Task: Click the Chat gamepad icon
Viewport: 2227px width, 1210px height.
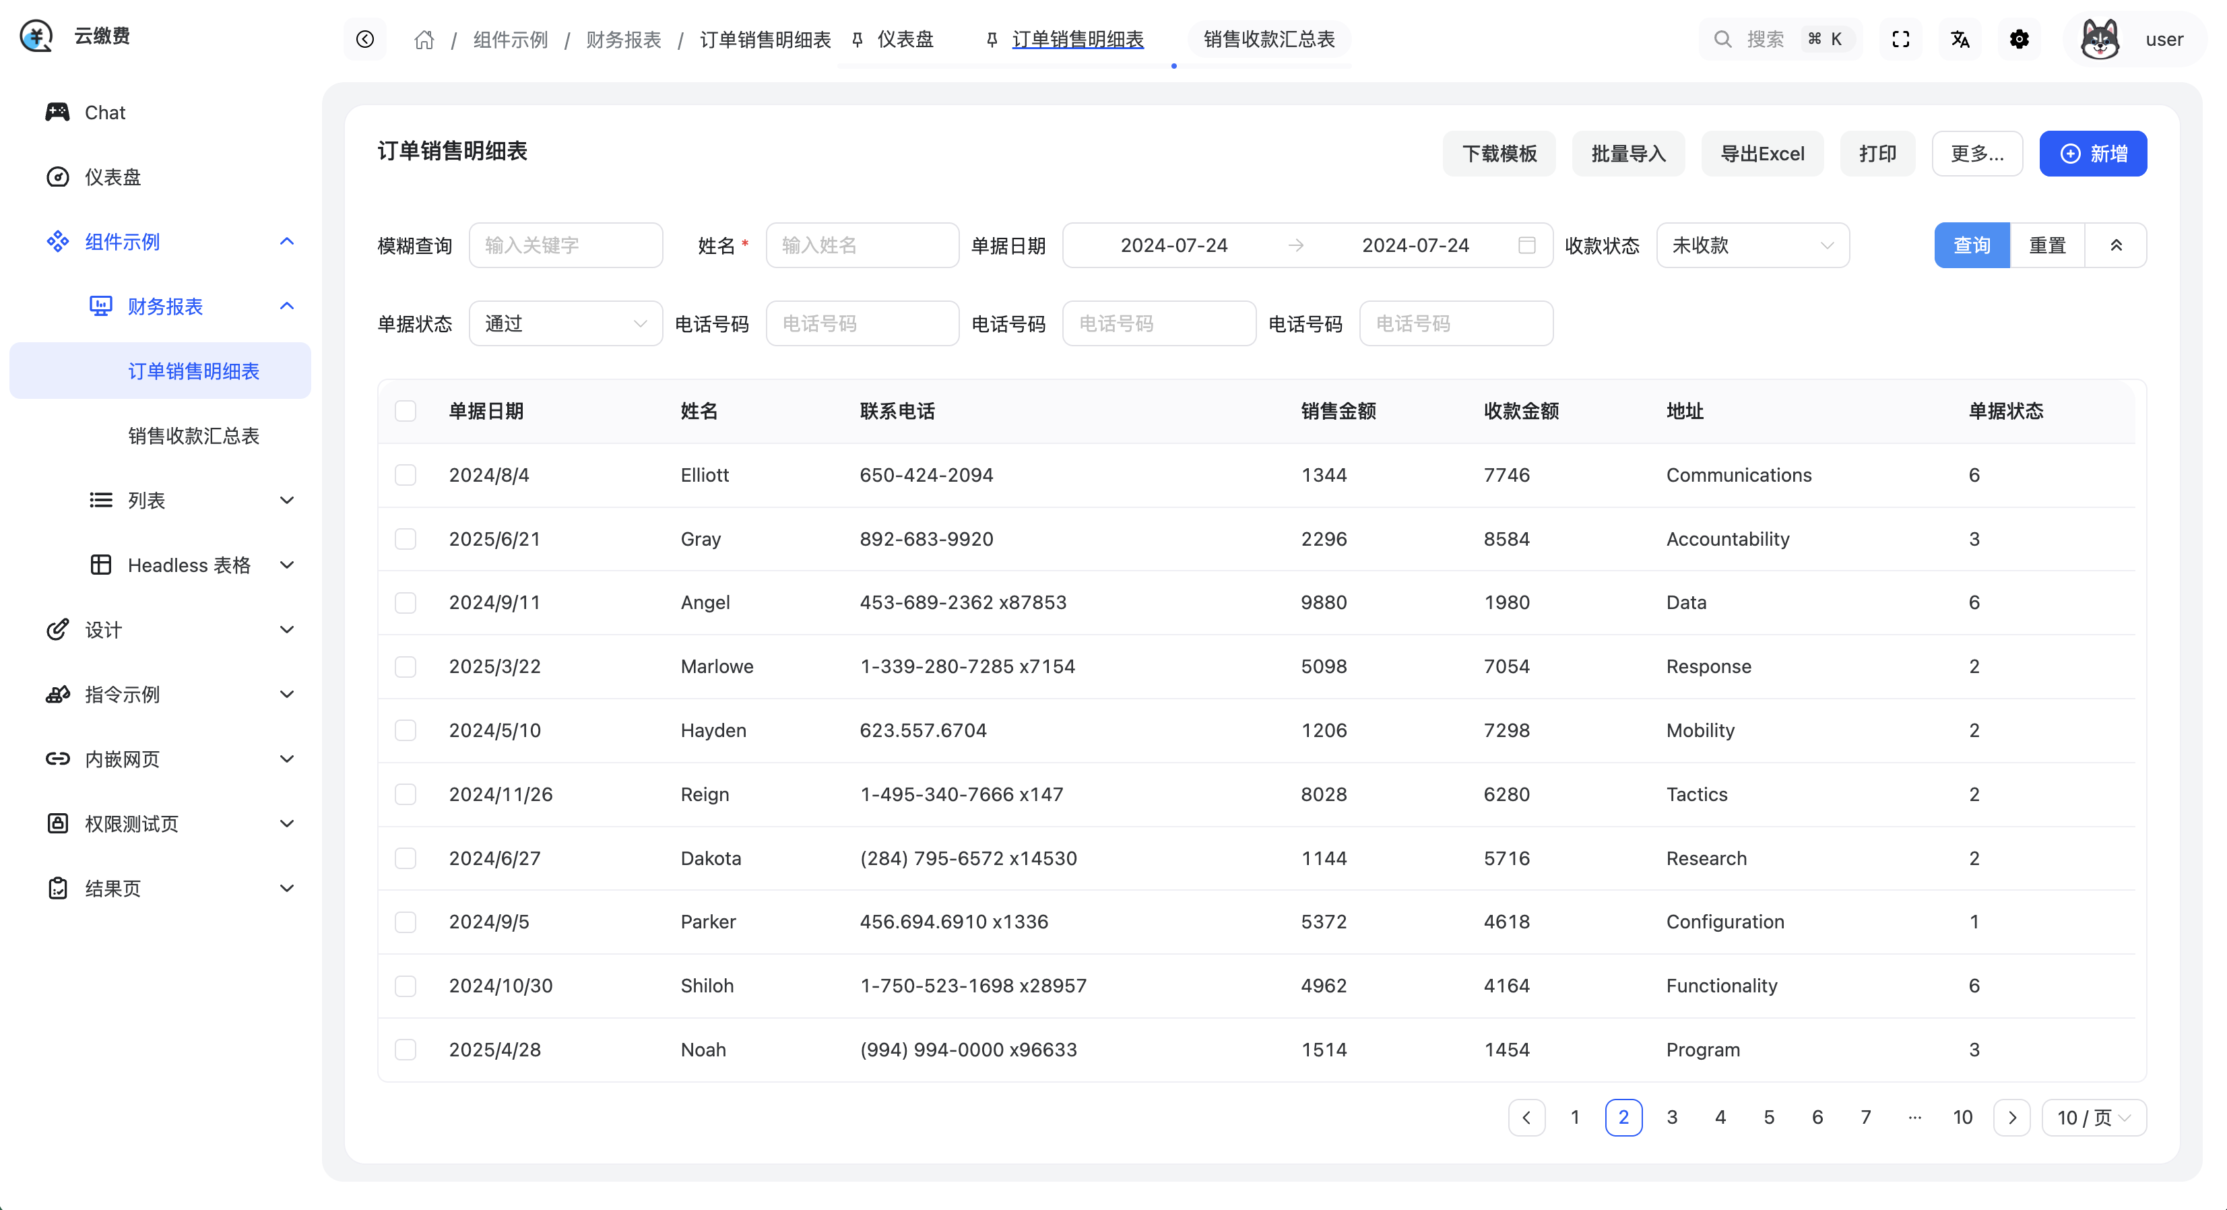Action: 57,112
